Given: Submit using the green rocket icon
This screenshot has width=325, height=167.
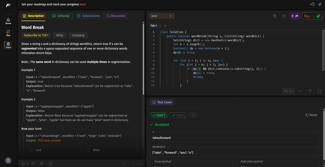Looking at the screenshot, I should [318, 16].
